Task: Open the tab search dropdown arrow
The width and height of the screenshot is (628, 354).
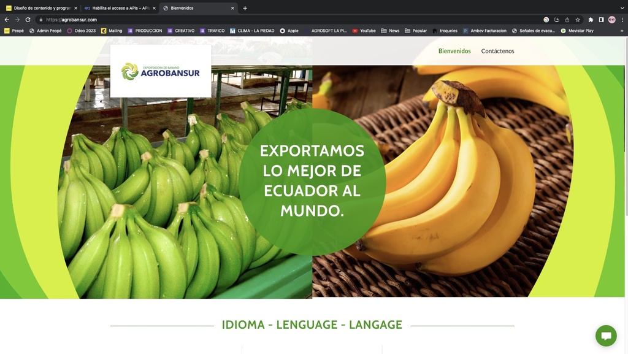Action: pyautogui.click(x=622, y=8)
